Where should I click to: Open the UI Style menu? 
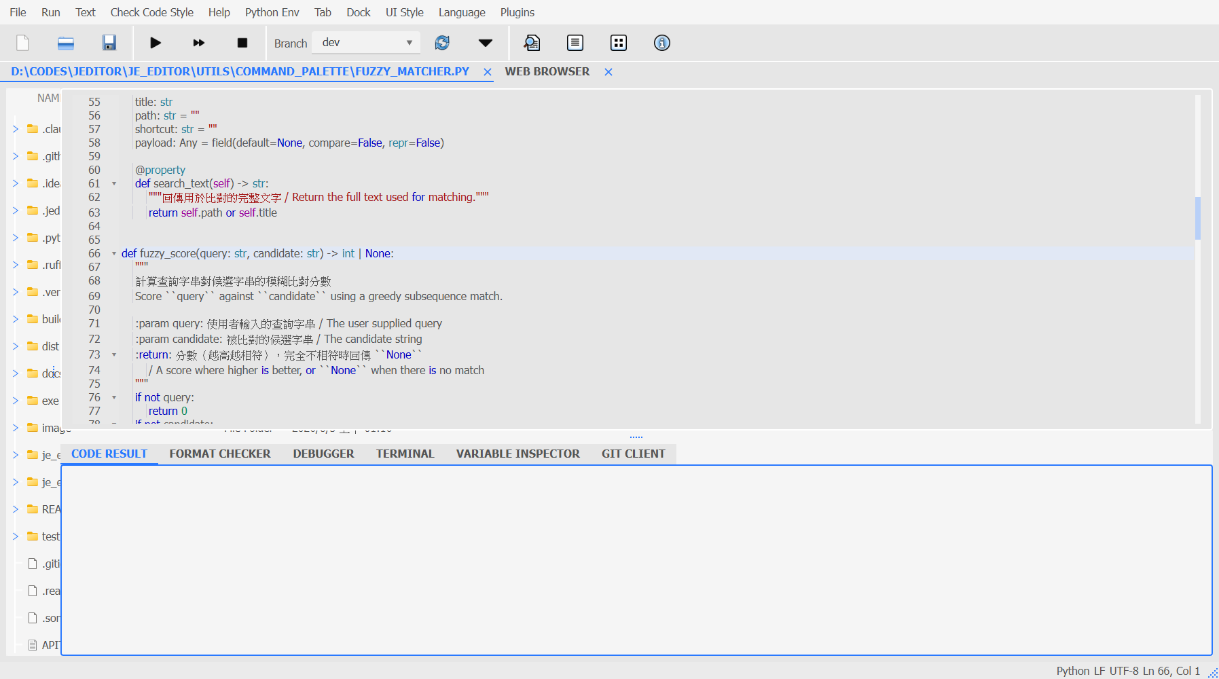pos(405,12)
